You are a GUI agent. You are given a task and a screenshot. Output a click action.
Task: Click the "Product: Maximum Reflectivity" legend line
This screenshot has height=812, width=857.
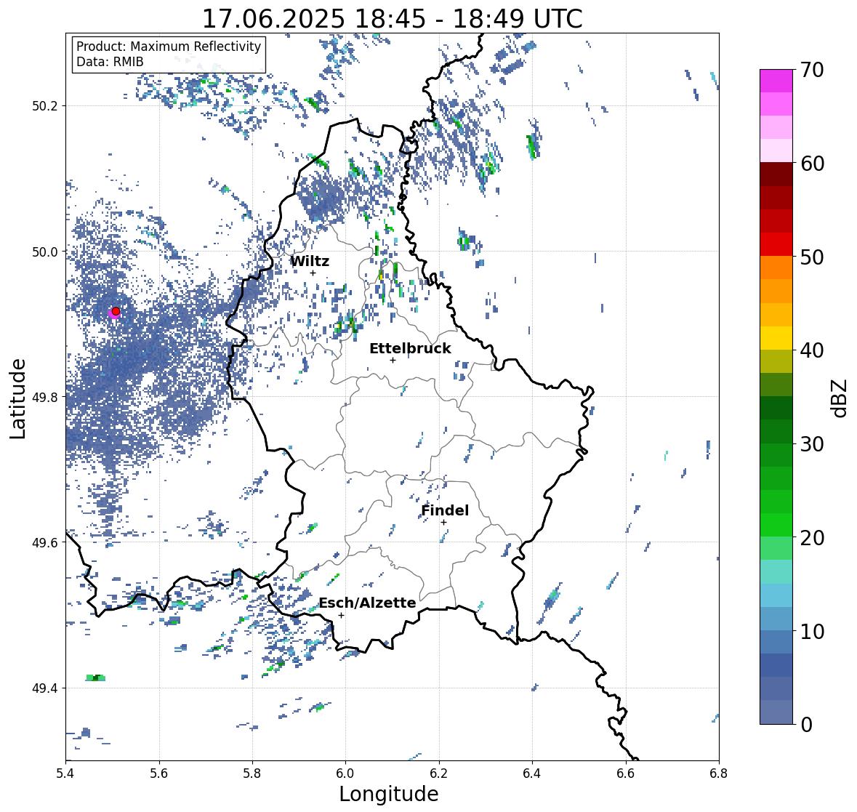169,47
